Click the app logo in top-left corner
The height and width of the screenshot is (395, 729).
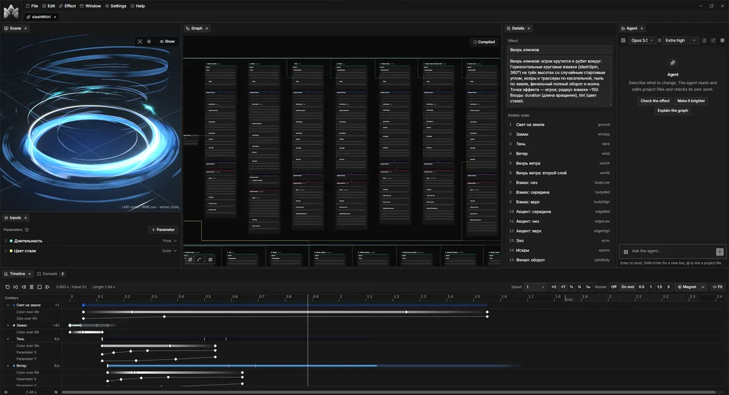pyautogui.click(x=10, y=10)
